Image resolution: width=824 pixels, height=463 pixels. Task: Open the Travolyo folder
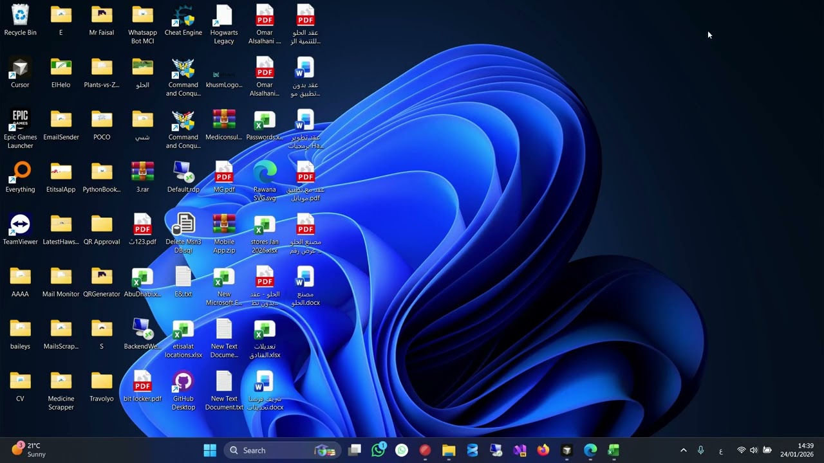click(102, 386)
